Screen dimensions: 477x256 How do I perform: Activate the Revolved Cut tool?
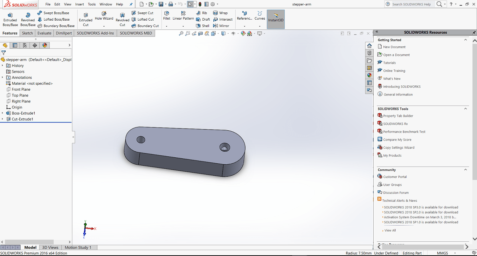click(122, 20)
